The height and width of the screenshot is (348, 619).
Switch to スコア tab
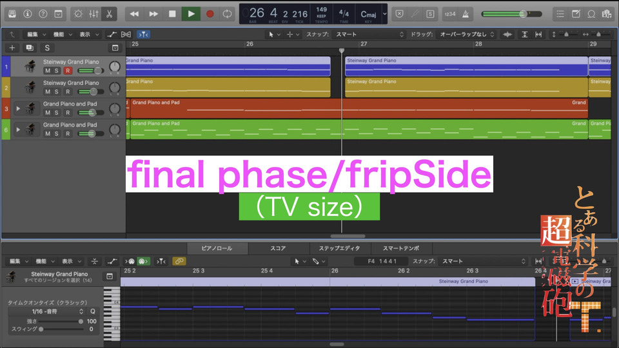tap(278, 248)
